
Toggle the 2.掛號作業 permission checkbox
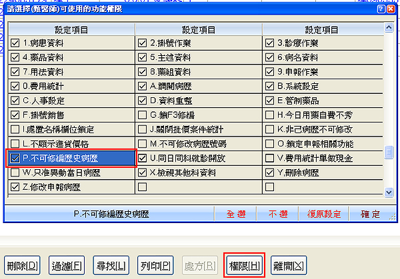click(x=142, y=43)
